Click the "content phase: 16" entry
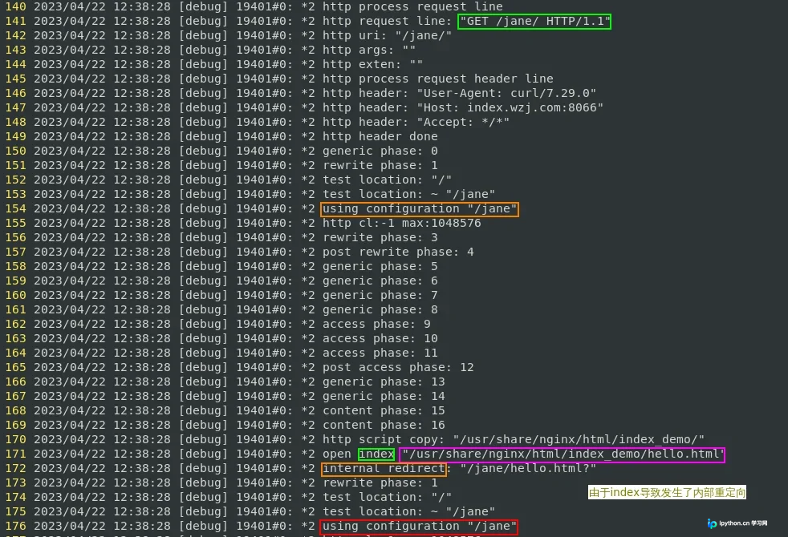The image size is (788, 537). pos(384,425)
